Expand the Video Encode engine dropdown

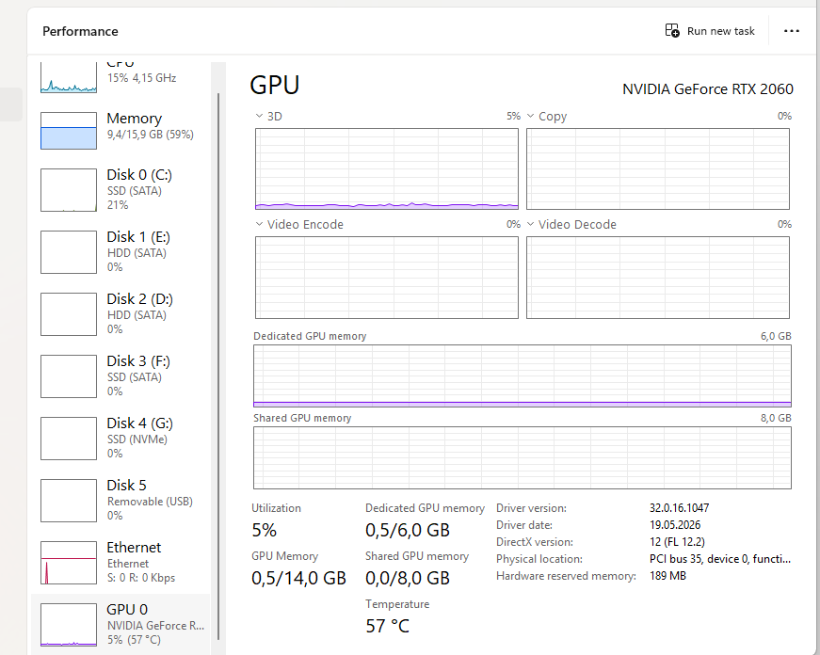(x=259, y=224)
